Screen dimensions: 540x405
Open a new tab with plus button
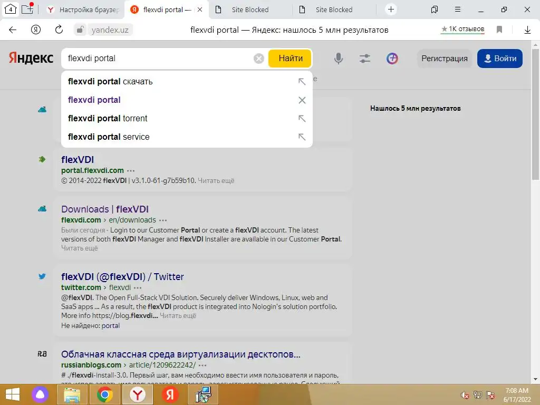391,9
